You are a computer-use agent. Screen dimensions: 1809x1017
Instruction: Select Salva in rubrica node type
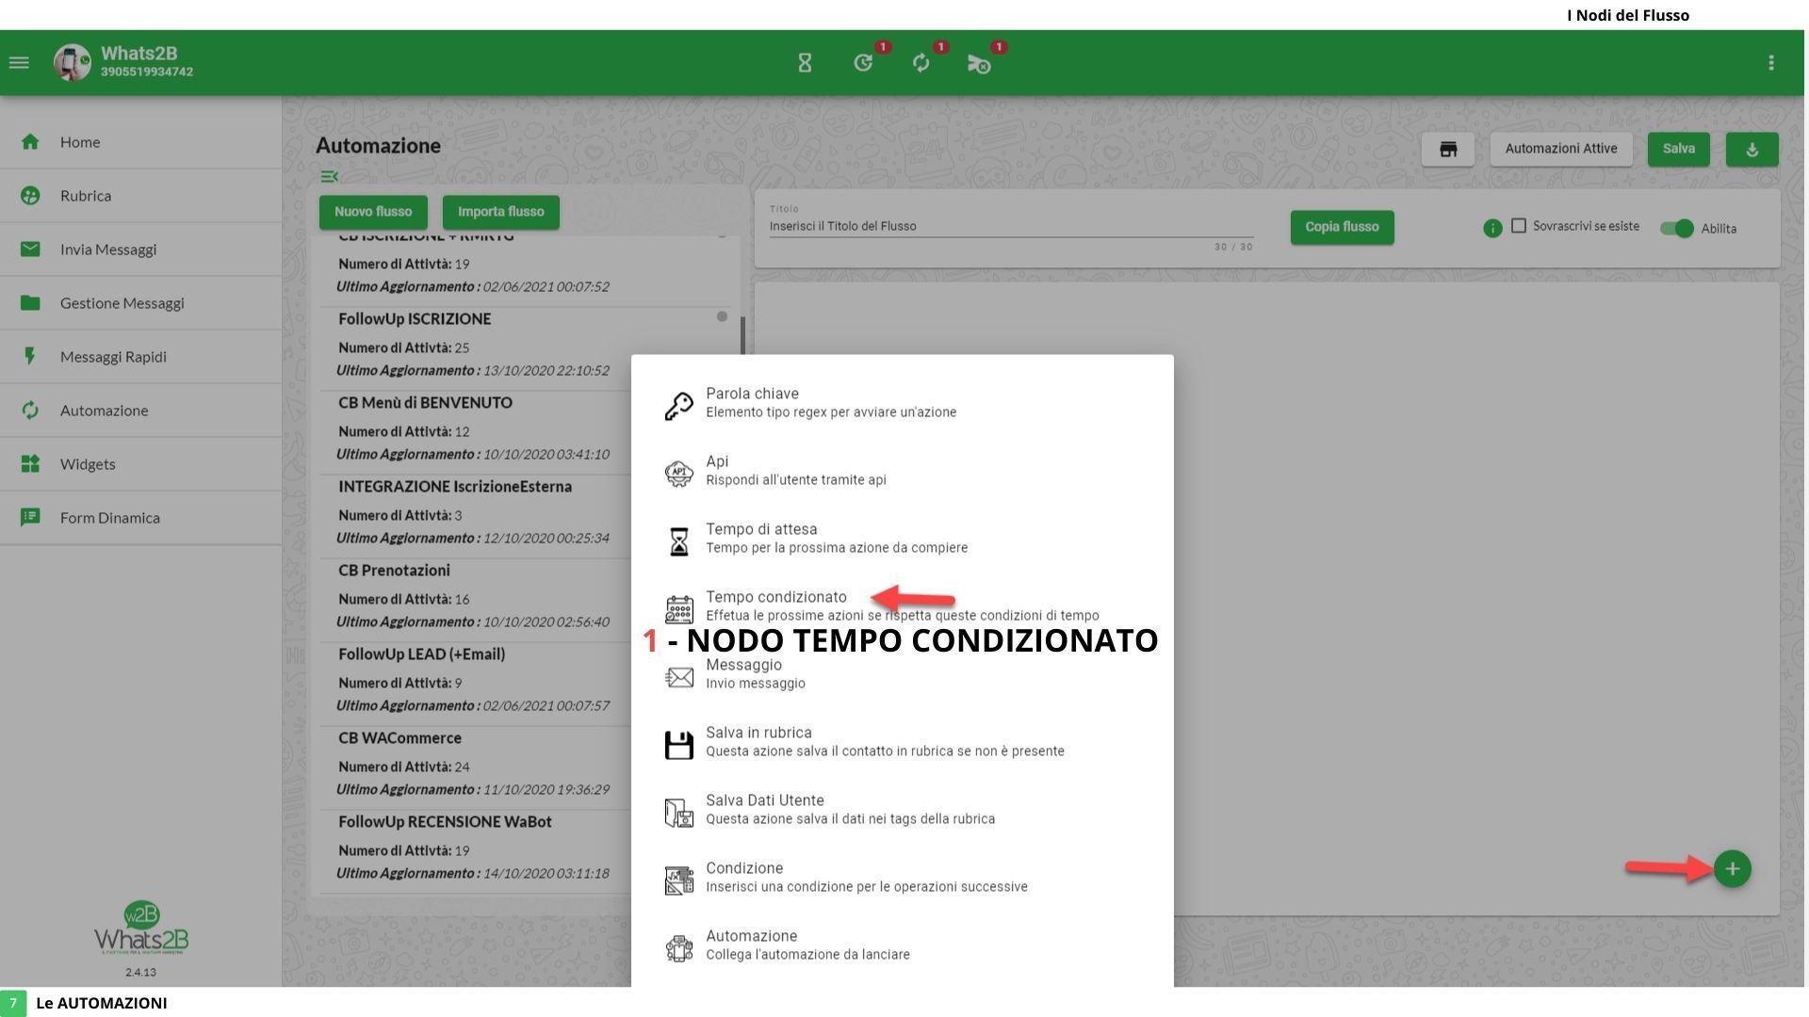(x=903, y=742)
